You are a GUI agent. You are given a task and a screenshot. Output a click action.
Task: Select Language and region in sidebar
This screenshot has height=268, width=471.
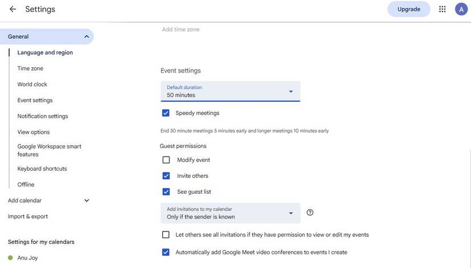click(45, 53)
